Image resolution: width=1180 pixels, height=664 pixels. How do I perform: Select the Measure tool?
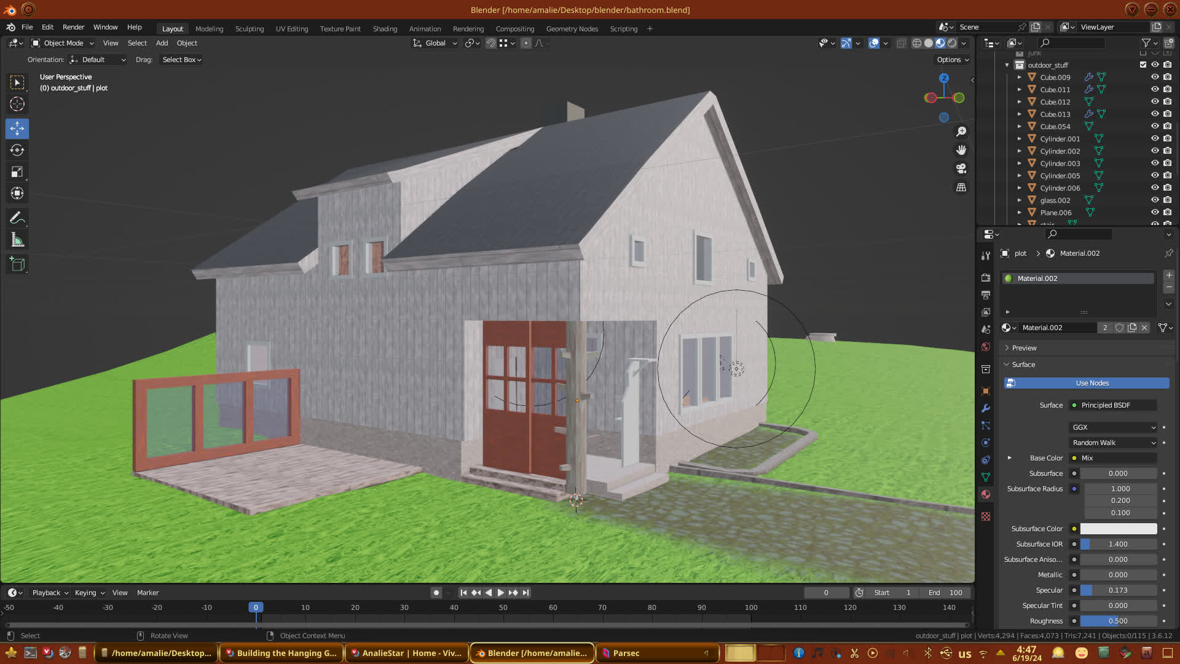click(x=17, y=240)
